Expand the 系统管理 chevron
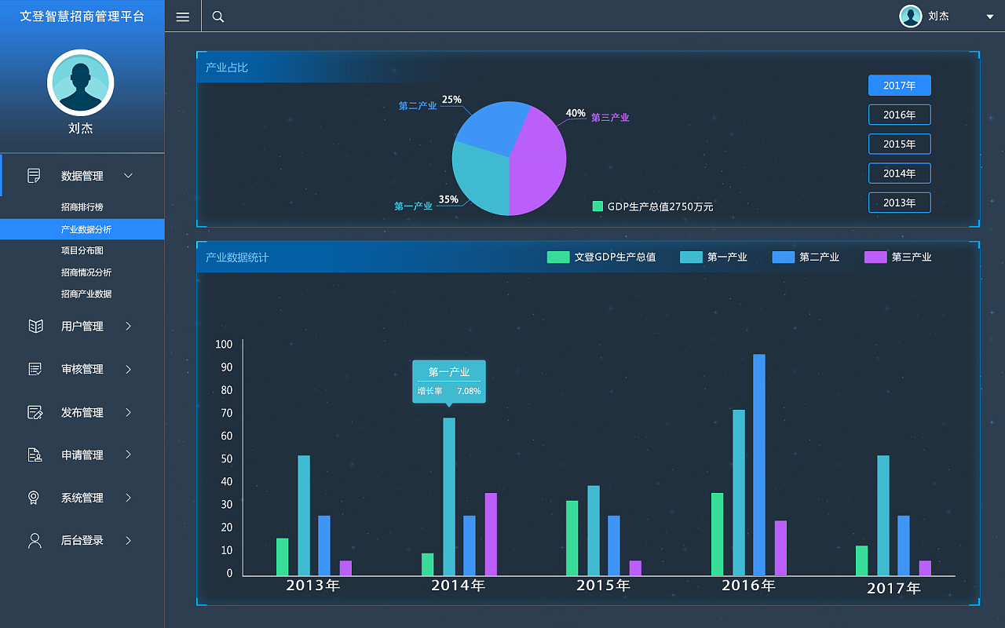The height and width of the screenshot is (628, 1005). click(x=129, y=498)
